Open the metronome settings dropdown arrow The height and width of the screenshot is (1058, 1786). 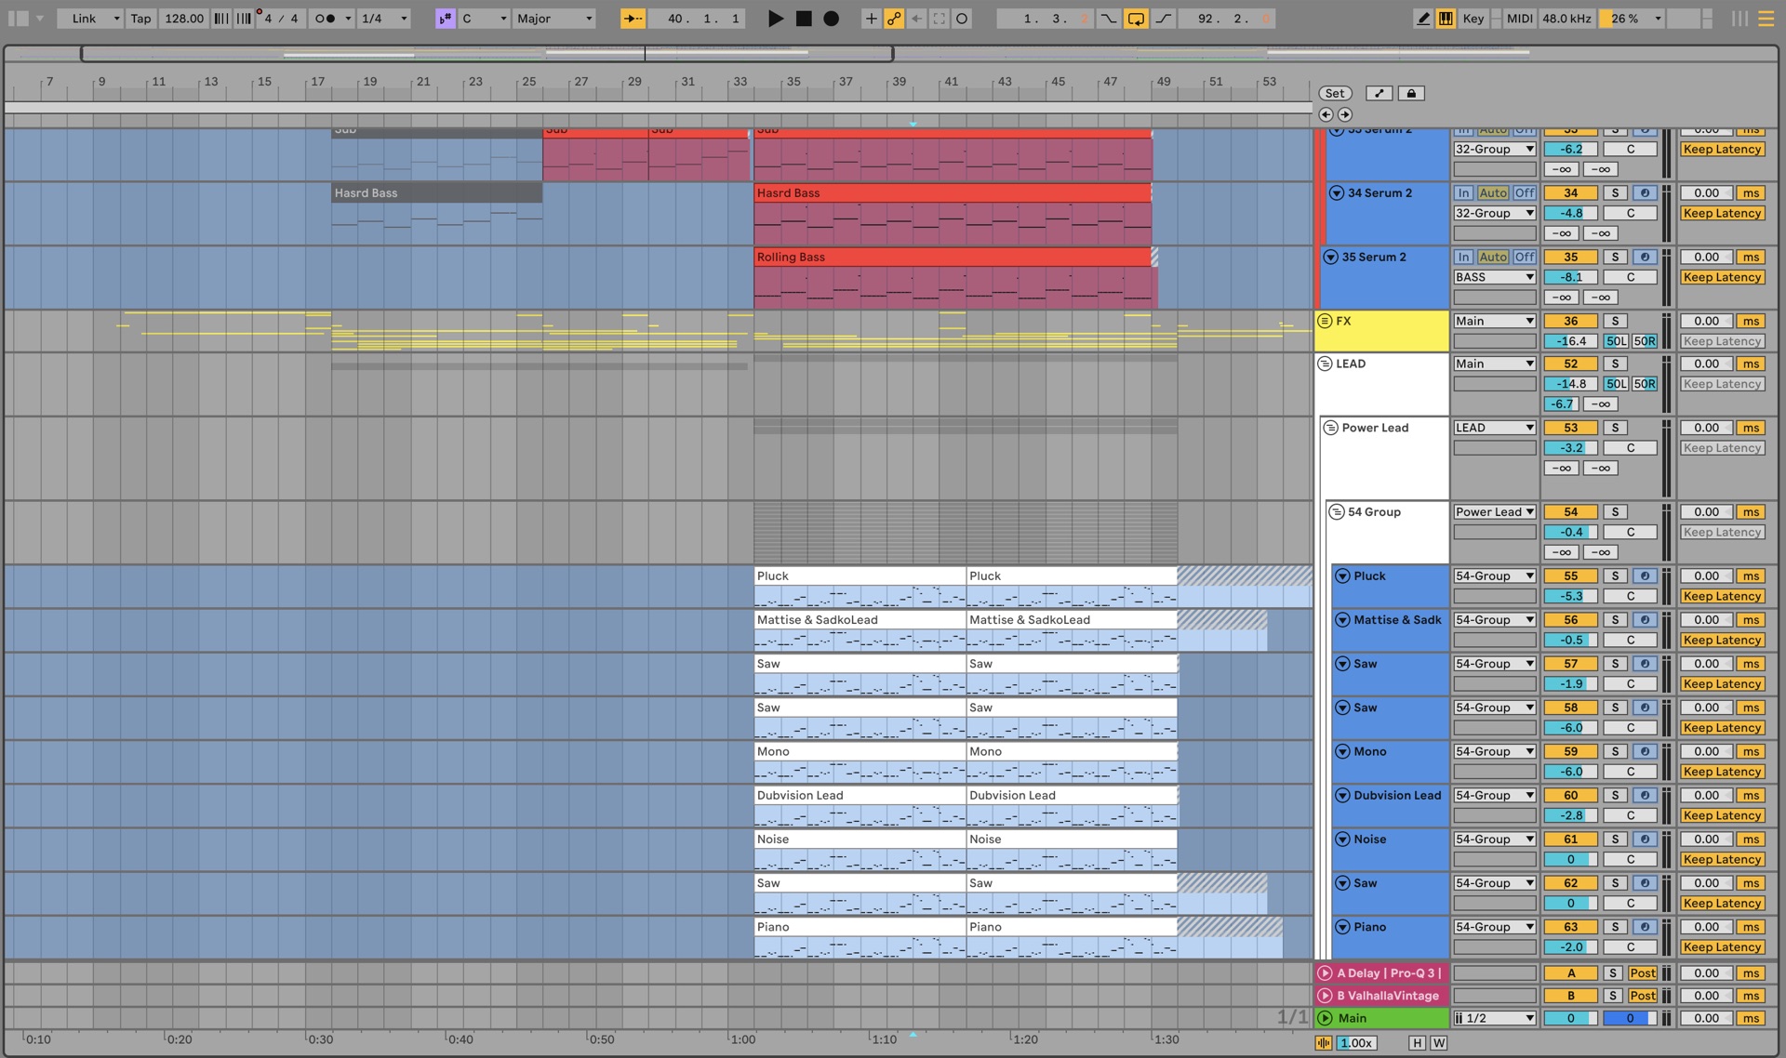coord(348,19)
